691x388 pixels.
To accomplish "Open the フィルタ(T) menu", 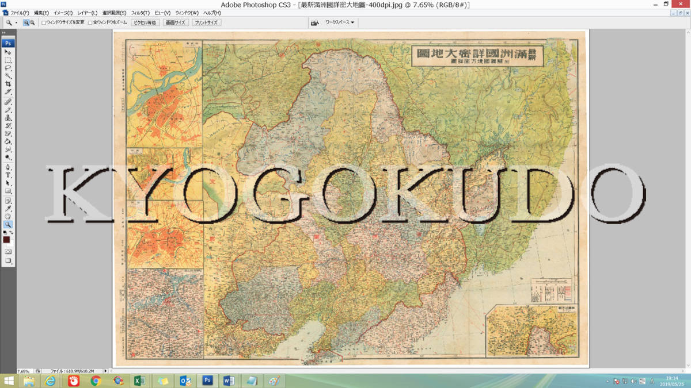I will point(141,13).
